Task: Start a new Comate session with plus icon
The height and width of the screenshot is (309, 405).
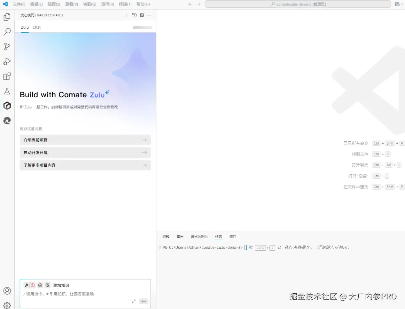Action: pos(127,15)
